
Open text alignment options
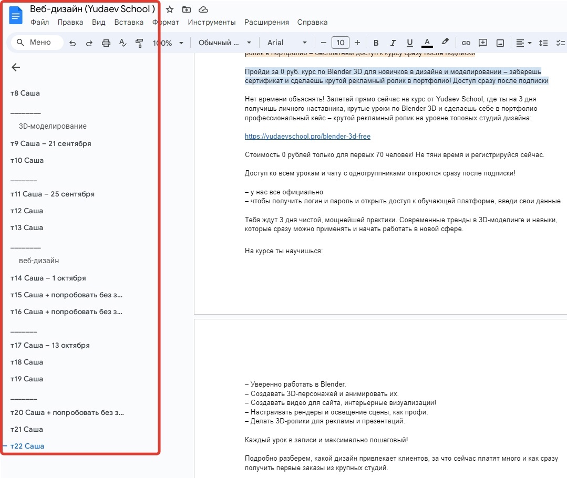click(x=523, y=43)
